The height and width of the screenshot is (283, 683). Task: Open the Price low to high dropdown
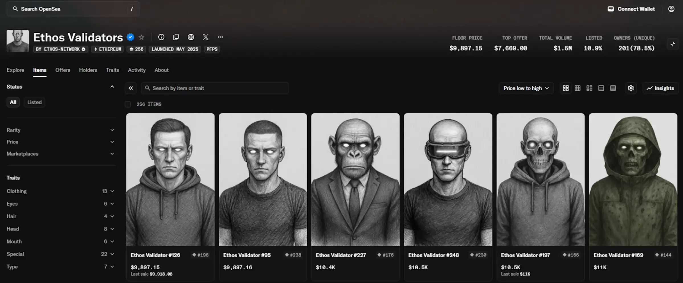coord(526,88)
